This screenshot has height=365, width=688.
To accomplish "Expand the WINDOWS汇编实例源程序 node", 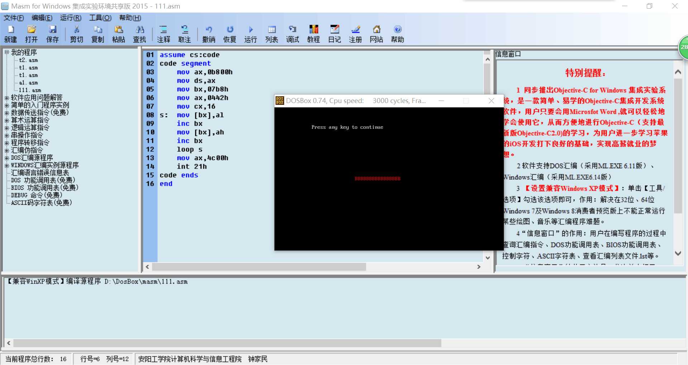I will (x=6, y=165).
